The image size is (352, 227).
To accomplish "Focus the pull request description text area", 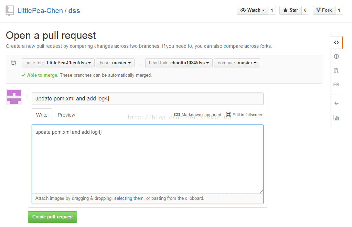I will click(148, 159).
